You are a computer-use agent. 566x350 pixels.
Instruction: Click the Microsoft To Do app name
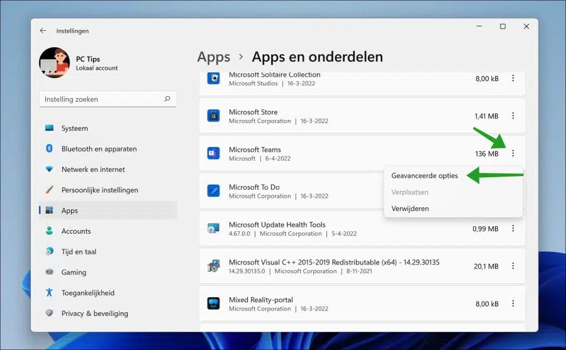point(254,187)
